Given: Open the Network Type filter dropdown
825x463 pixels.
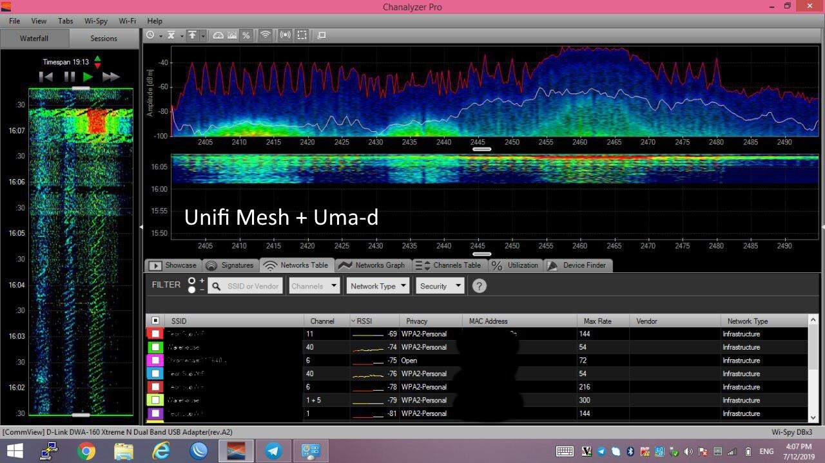Looking at the screenshot, I should point(378,286).
